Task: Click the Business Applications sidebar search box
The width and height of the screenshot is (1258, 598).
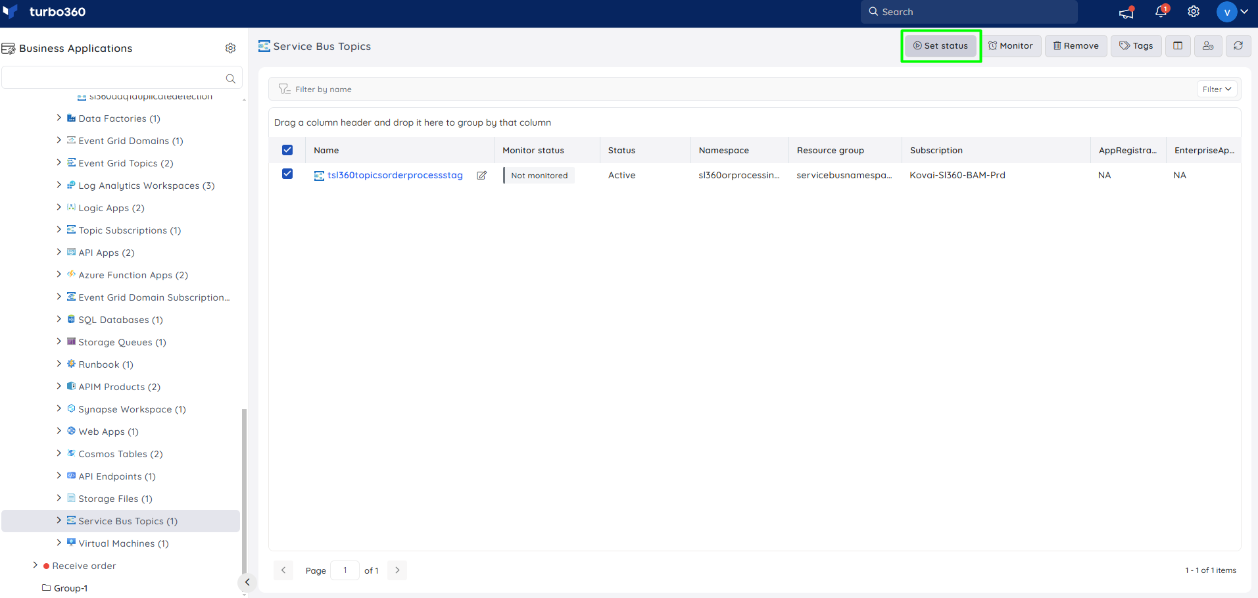Action: point(122,78)
